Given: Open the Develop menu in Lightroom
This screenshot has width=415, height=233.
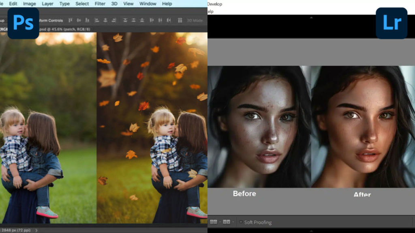Looking at the screenshot, I should coord(214,4).
